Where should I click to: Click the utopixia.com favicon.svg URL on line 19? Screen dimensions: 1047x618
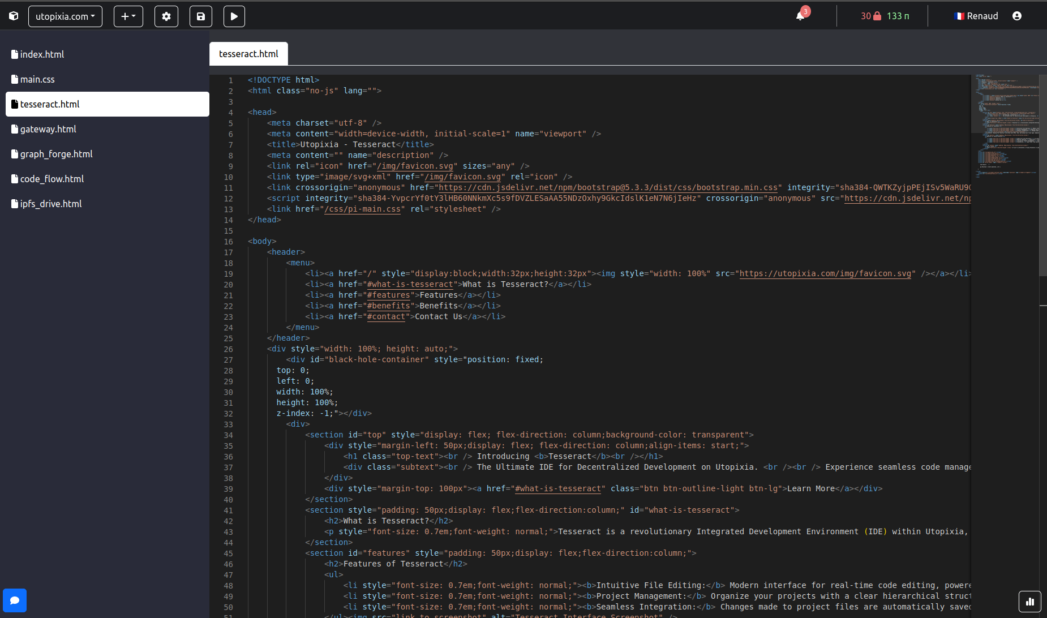click(825, 273)
